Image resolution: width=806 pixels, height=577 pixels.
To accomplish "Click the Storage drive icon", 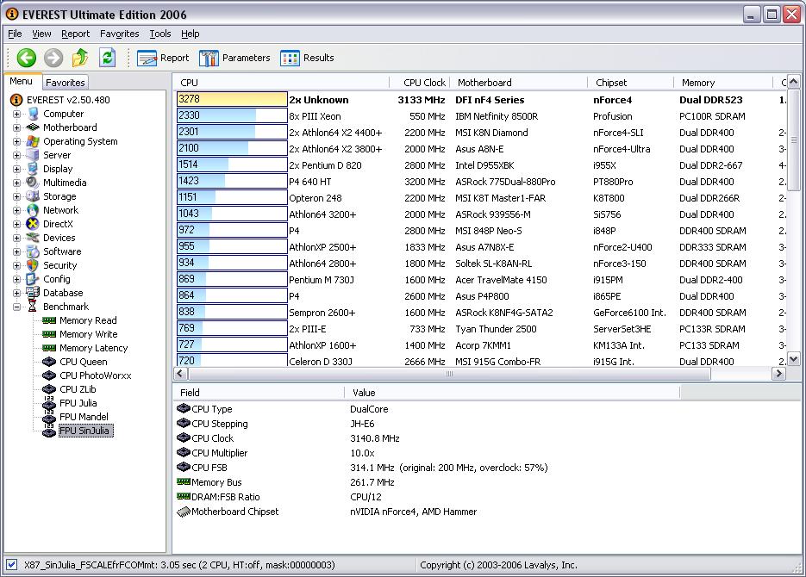I will point(33,196).
